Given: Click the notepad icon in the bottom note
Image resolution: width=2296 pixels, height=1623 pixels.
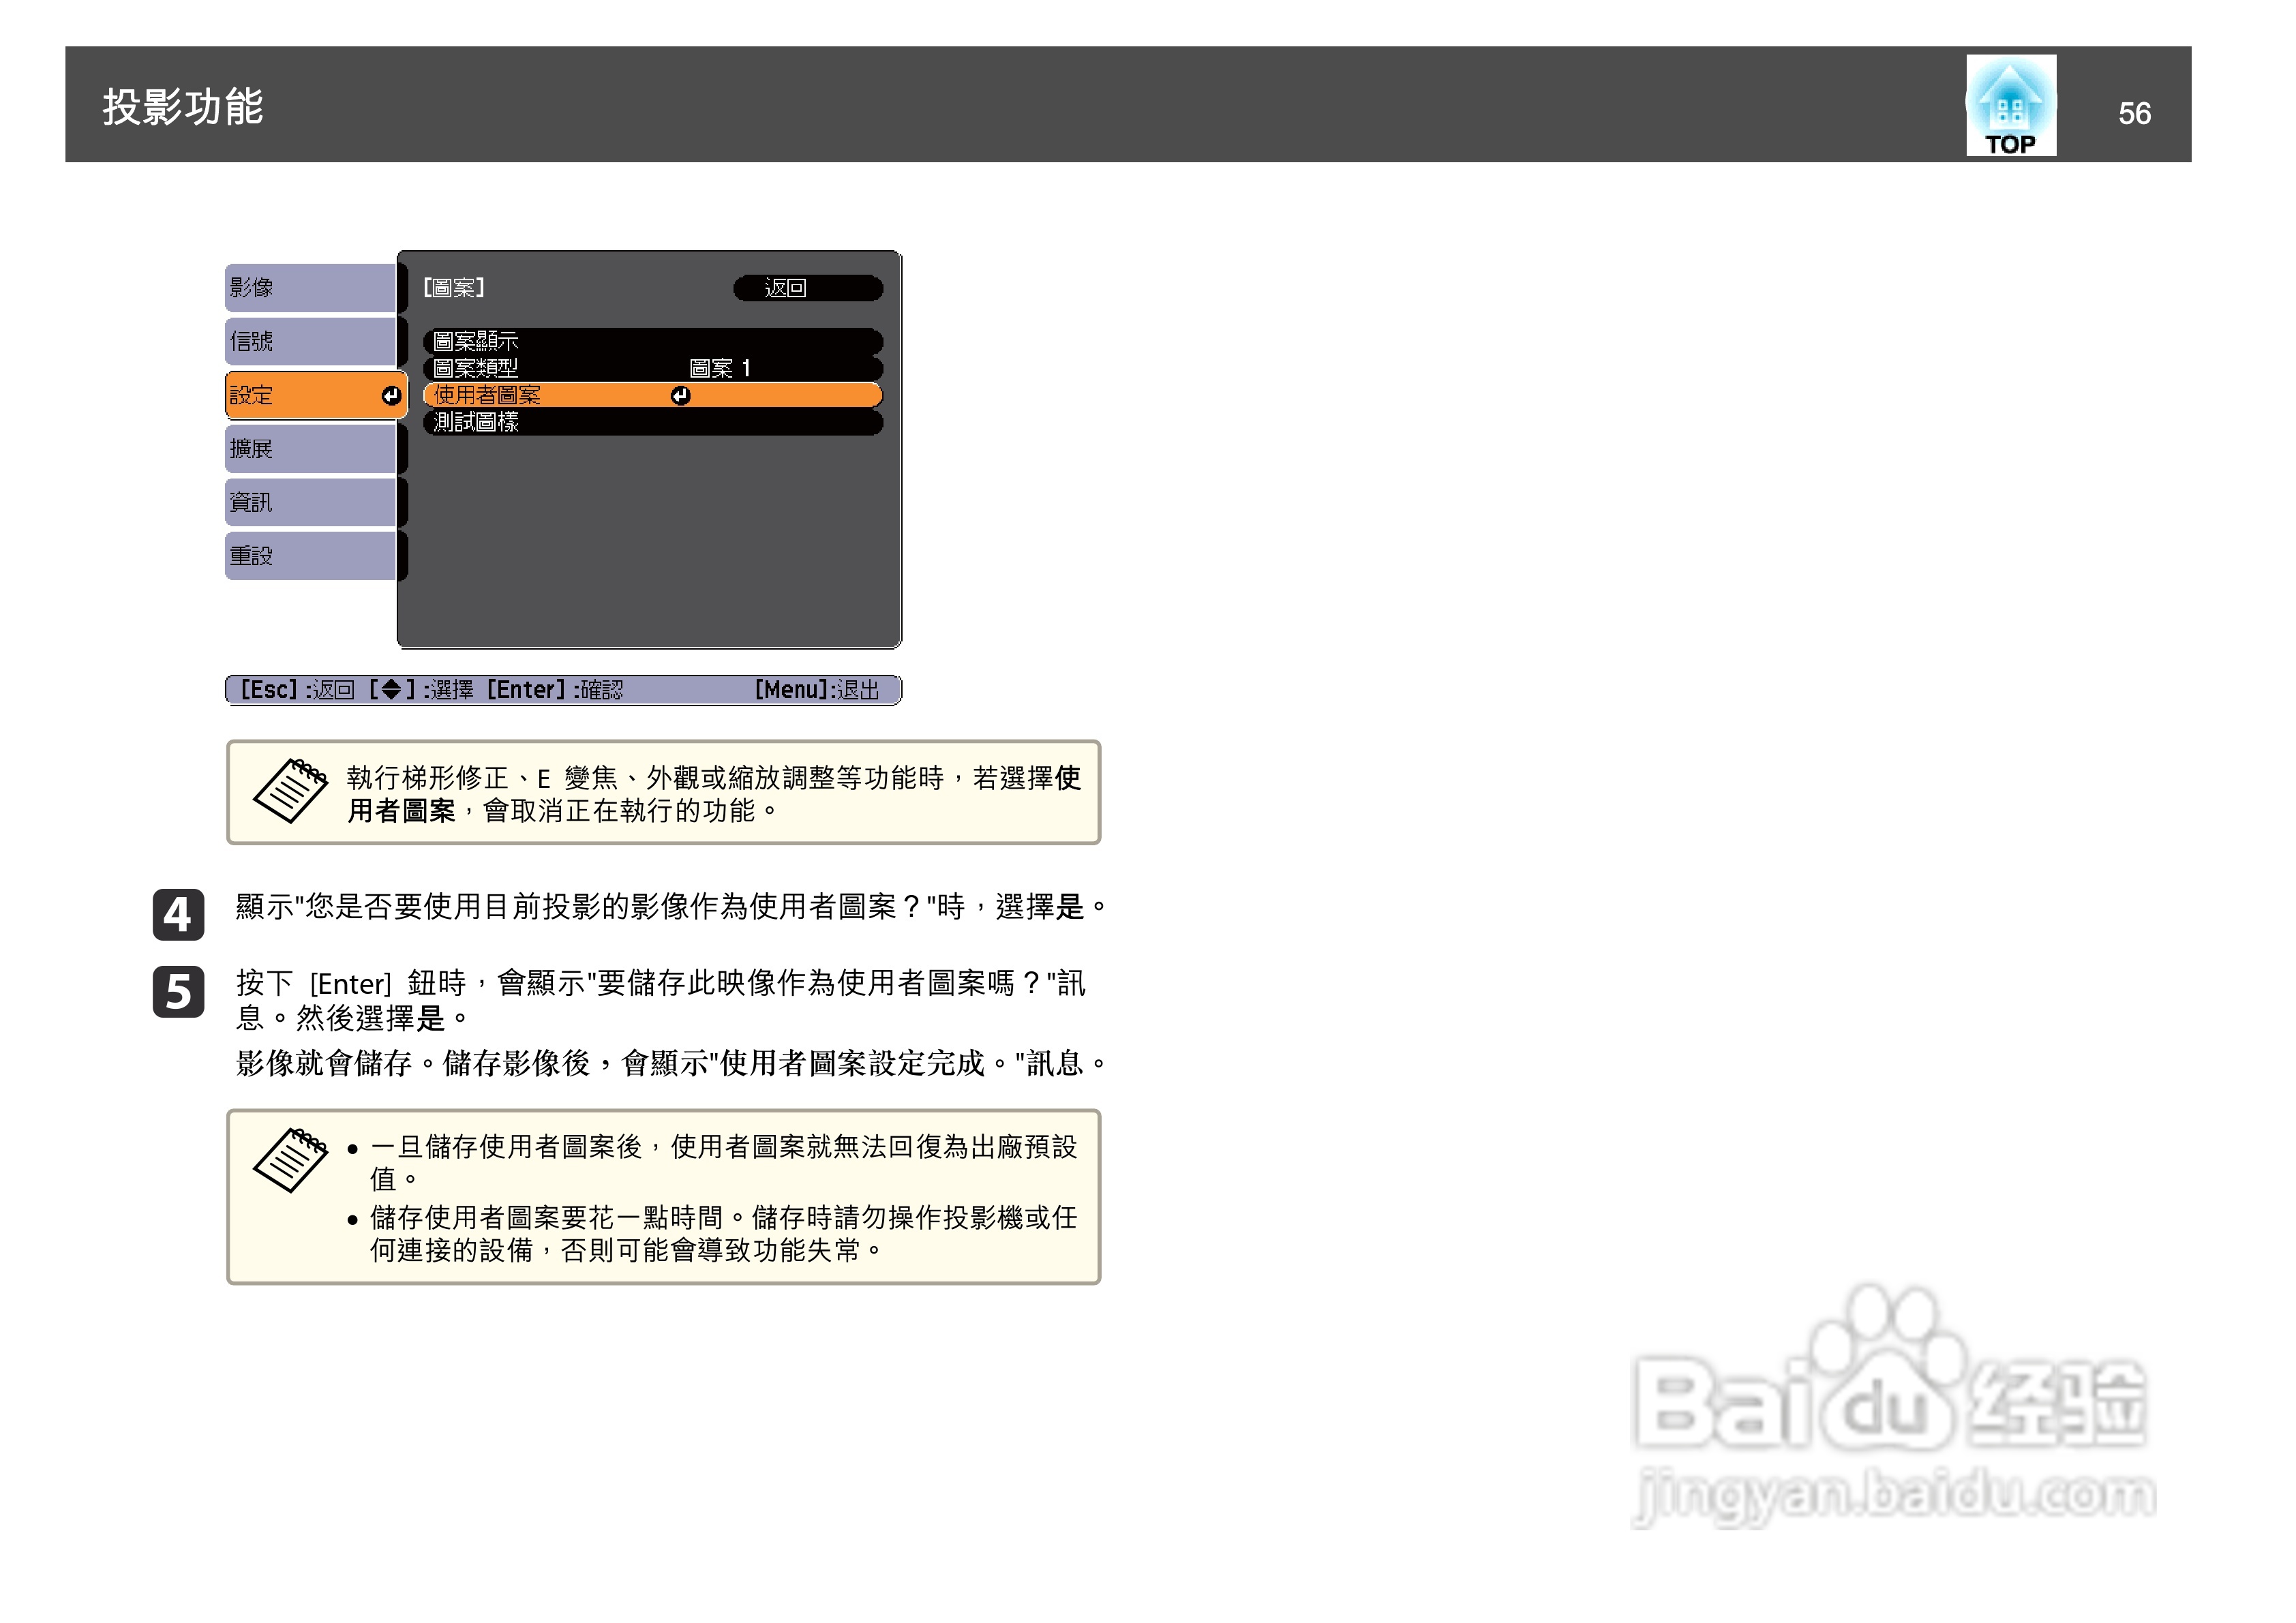Looking at the screenshot, I should click(290, 1160).
